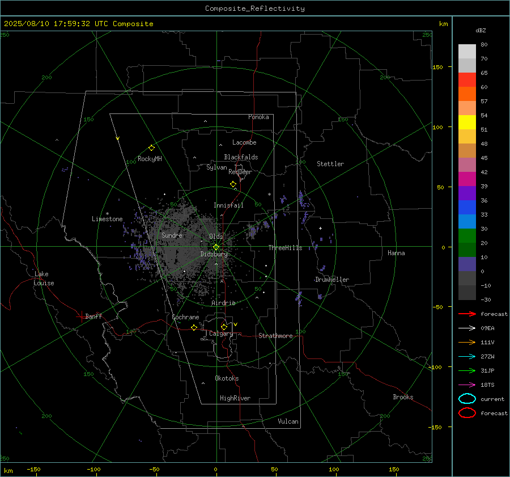
Task: Click the Airdrie label
Action: click(223, 303)
